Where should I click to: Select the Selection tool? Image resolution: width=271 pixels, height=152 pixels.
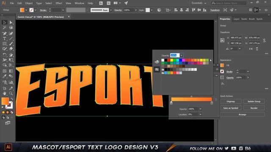click(x=5, y=22)
